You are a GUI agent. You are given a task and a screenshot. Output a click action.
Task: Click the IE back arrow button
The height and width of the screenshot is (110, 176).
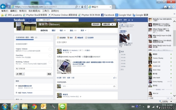tap(3, 7)
